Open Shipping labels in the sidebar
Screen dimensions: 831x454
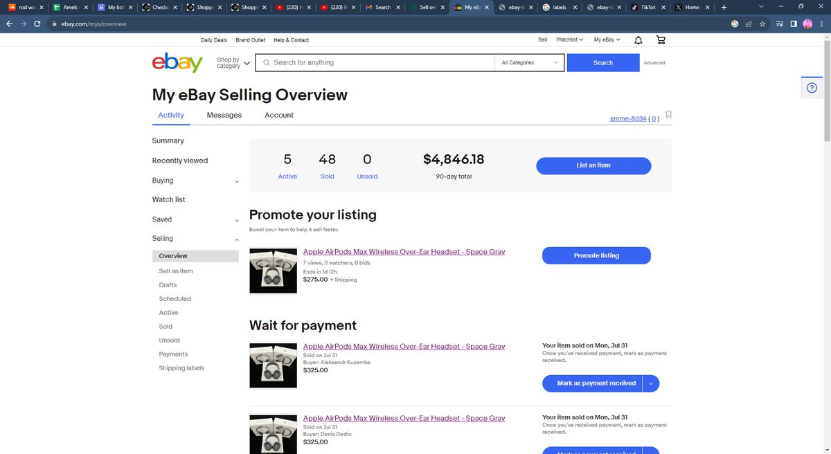[181, 368]
